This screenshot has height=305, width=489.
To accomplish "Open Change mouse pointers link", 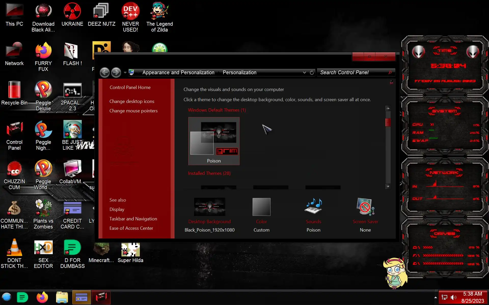I will [x=133, y=111].
